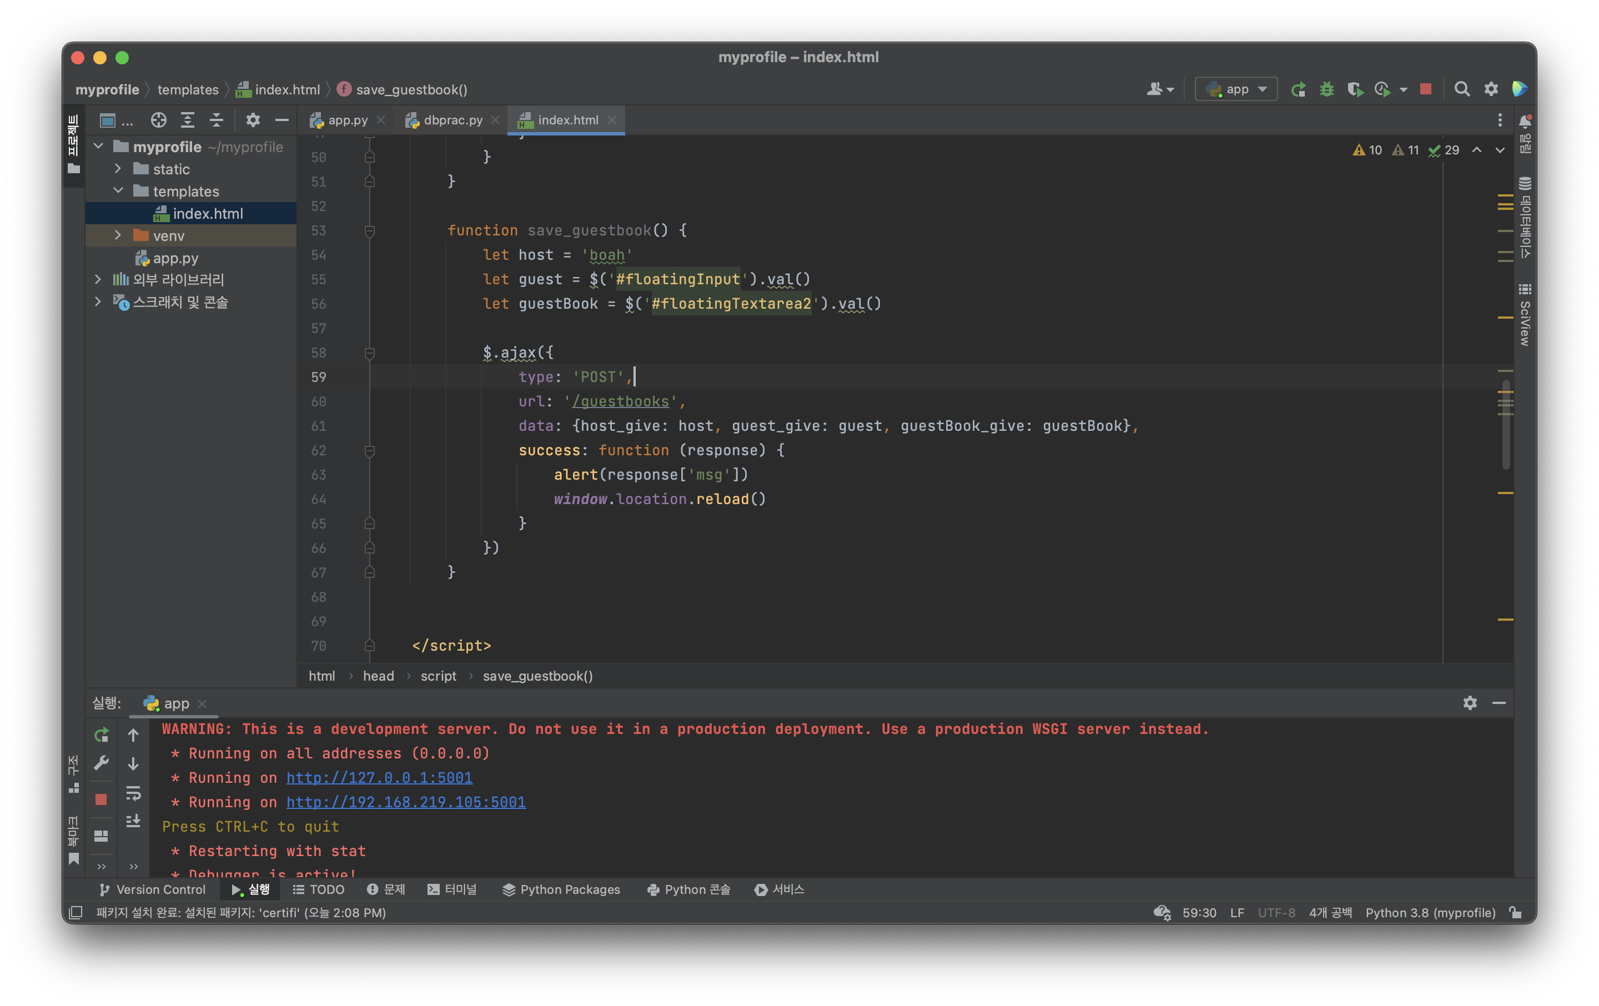The height and width of the screenshot is (1006, 1599).
Task: Open run panel gear options
Action: 1470,702
